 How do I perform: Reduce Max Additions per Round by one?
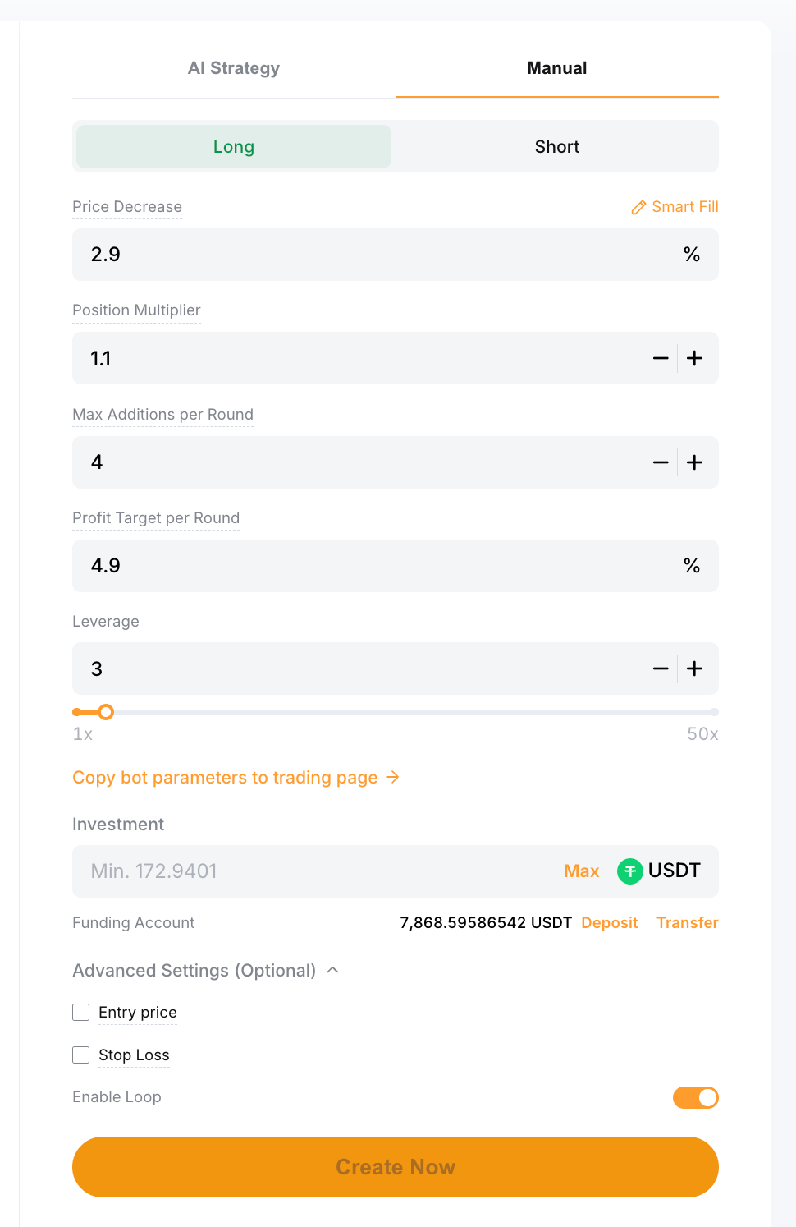661,462
